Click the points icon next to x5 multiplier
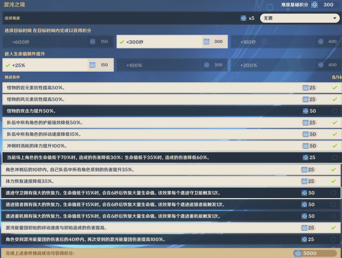Image resolution: width=342 pixels, height=258 pixels. pos(244,18)
